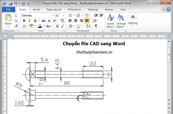Align text right

[81, 21]
